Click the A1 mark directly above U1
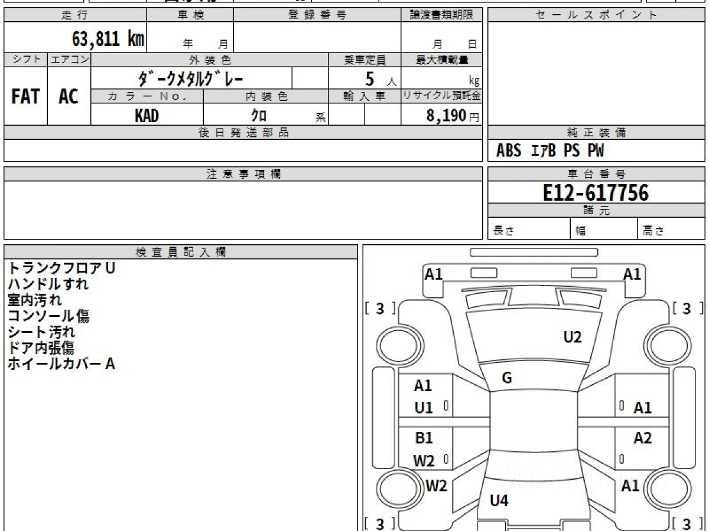 click(x=423, y=386)
